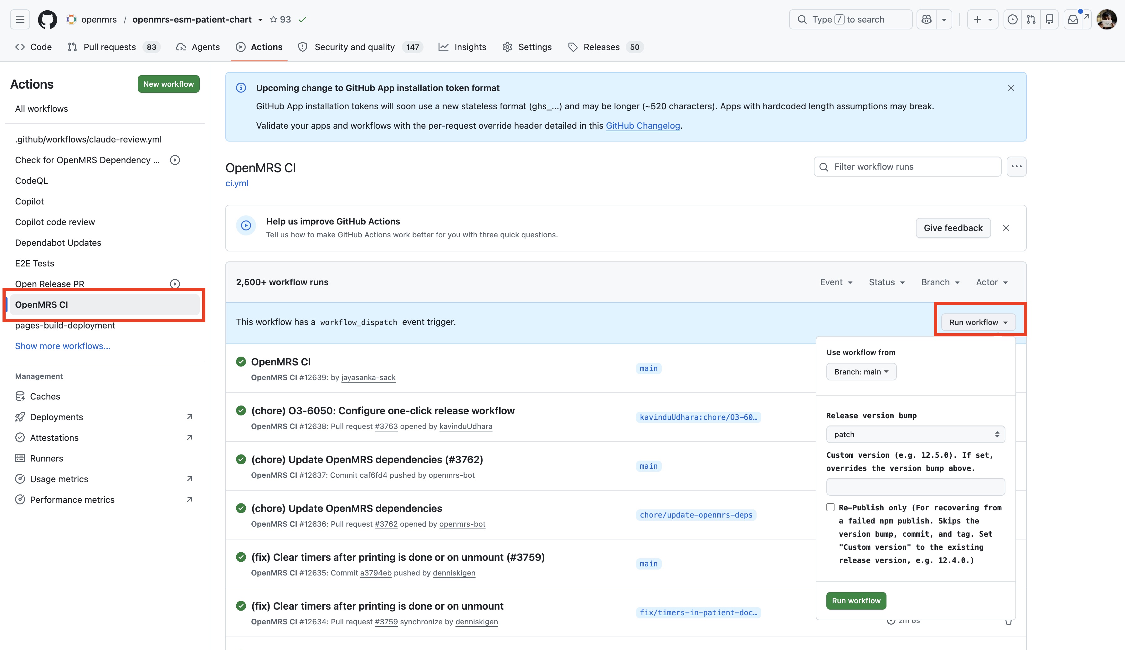
Task: Open the Actor filter dropdown
Action: coord(992,282)
